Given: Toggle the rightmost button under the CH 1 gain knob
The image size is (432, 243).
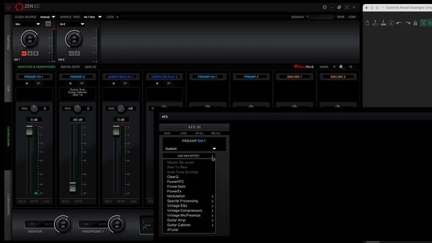Looking at the screenshot, I should tap(36, 53).
